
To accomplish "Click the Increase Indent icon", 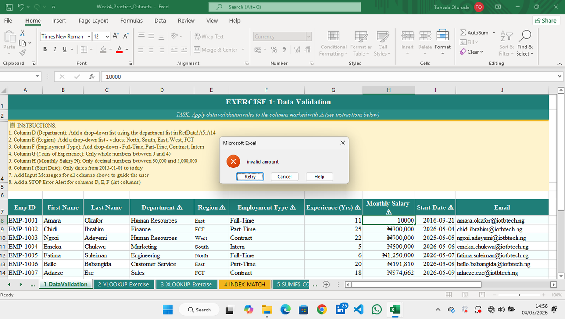I will [183, 49].
